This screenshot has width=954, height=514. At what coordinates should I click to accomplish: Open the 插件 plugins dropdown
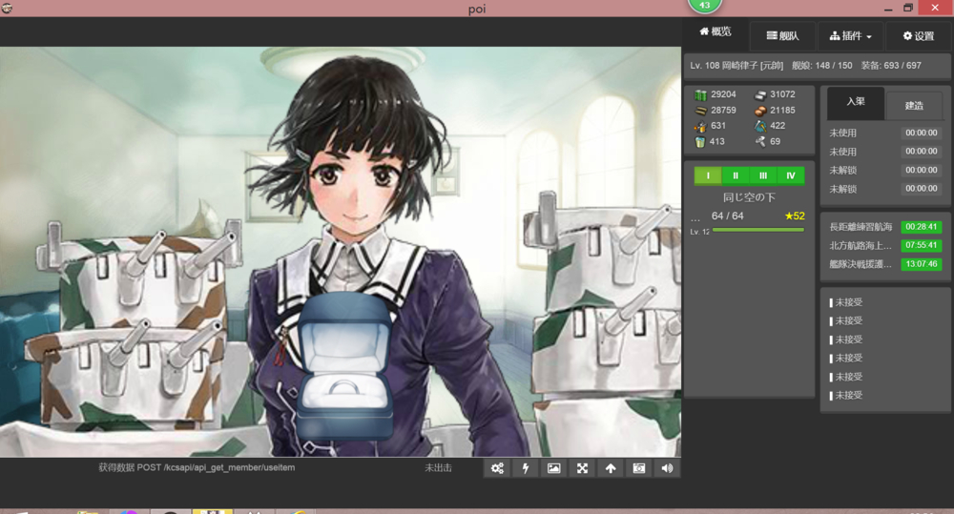[851, 36]
